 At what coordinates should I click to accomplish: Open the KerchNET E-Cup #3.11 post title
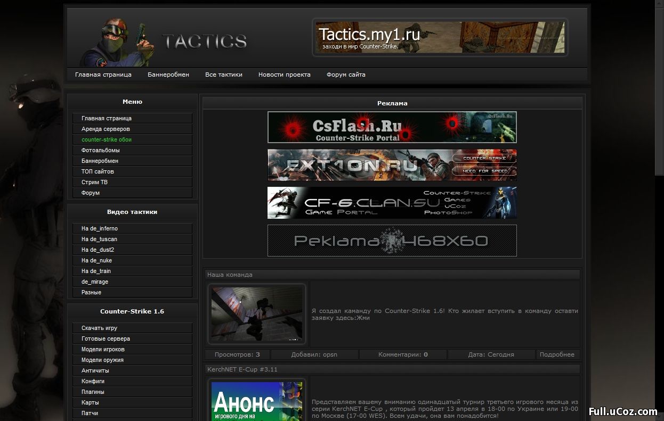pos(242,369)
